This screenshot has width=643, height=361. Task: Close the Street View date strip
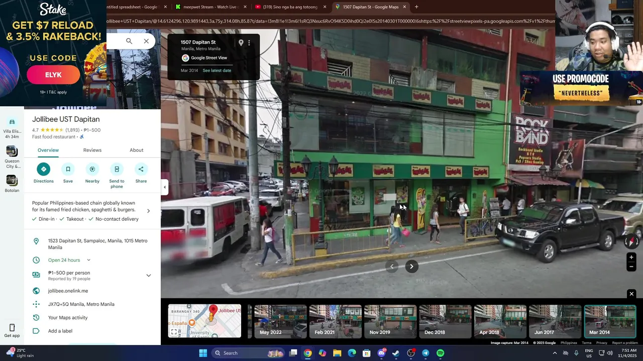click(x=631, y=294)
